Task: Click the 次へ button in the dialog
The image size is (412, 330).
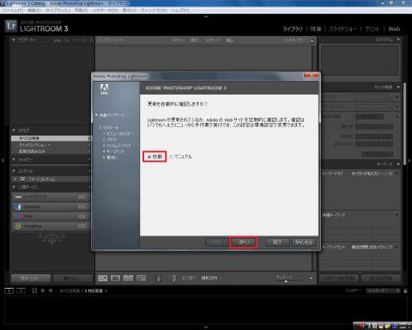Action: [x=243, y=242]
